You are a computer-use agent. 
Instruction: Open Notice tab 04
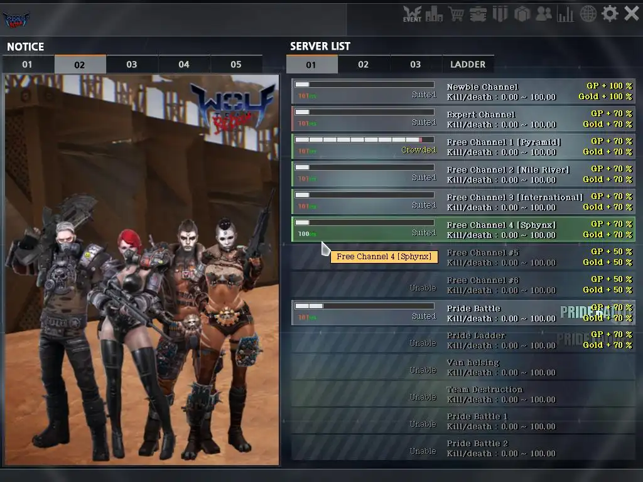pyautogui.click(x=184, y=65)
